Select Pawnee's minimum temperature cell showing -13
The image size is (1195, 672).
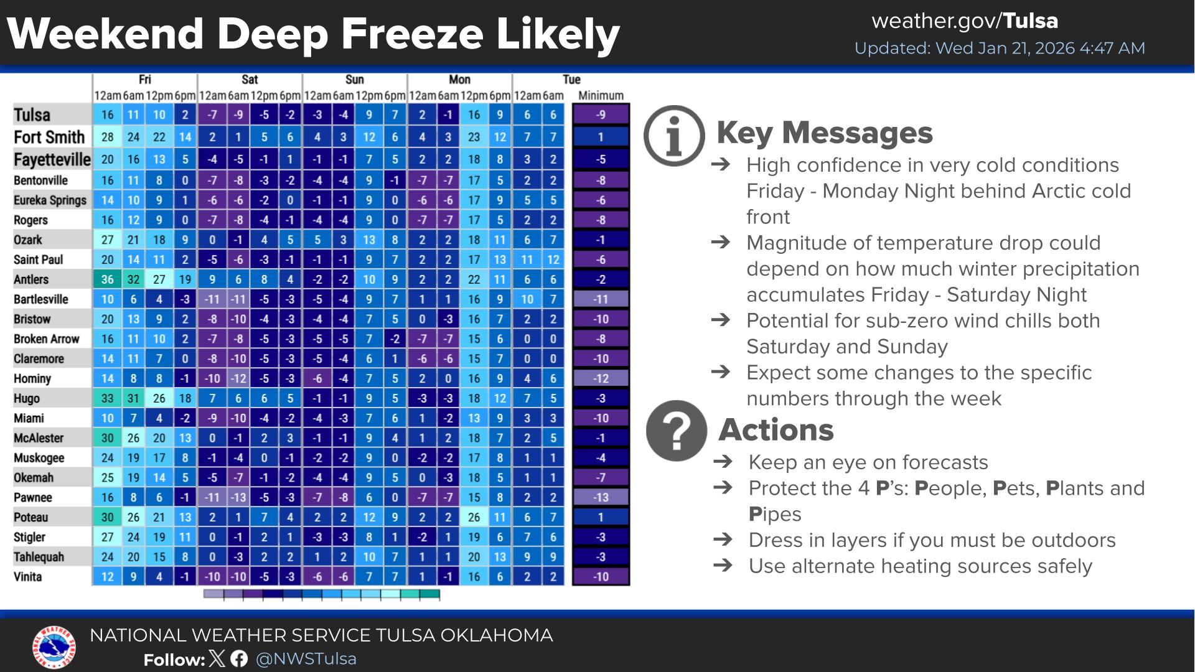pos(601,497)
